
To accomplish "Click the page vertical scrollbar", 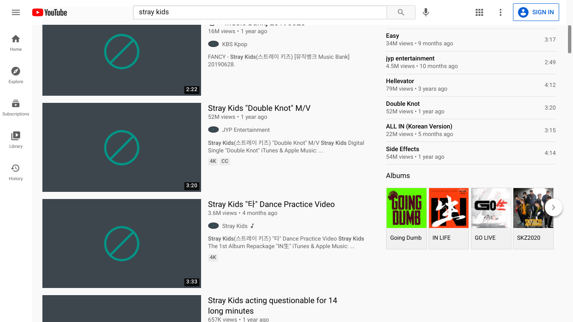I will (570, 39).
